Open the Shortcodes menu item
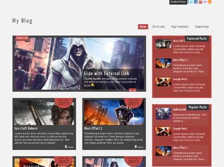Screen dimensions: 224x167 tap(159, 26)
